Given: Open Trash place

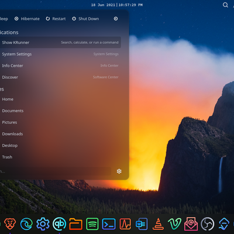Looking at the screenshot, I should [x=60, y=157].
